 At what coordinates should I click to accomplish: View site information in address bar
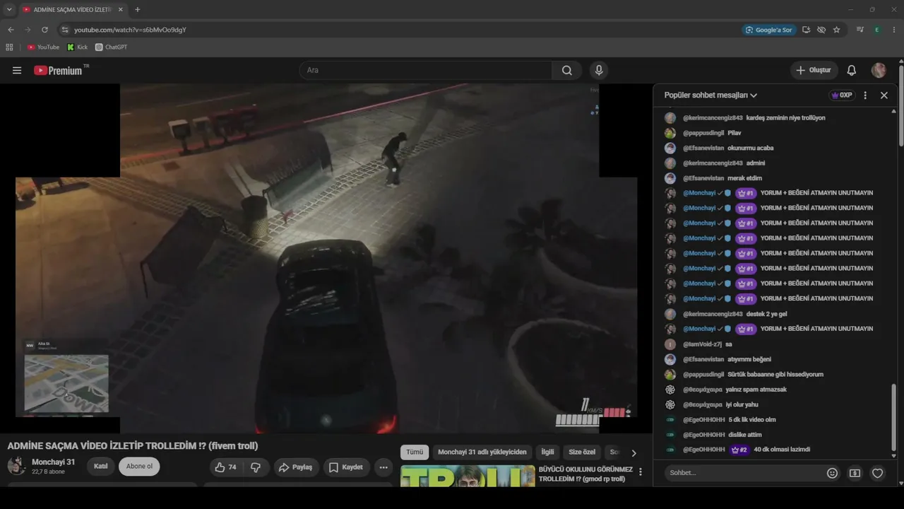pyautogui.click(x=65, y=30)
